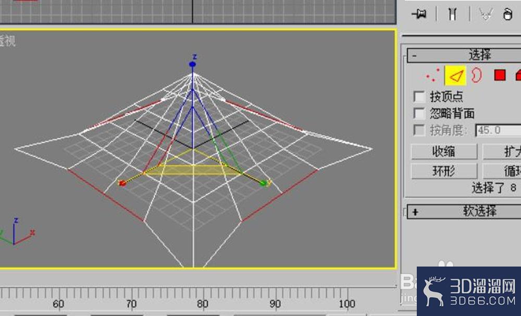Click the green Y axis gizmo handle
521x316 pixels.
[x=264, y=183]
